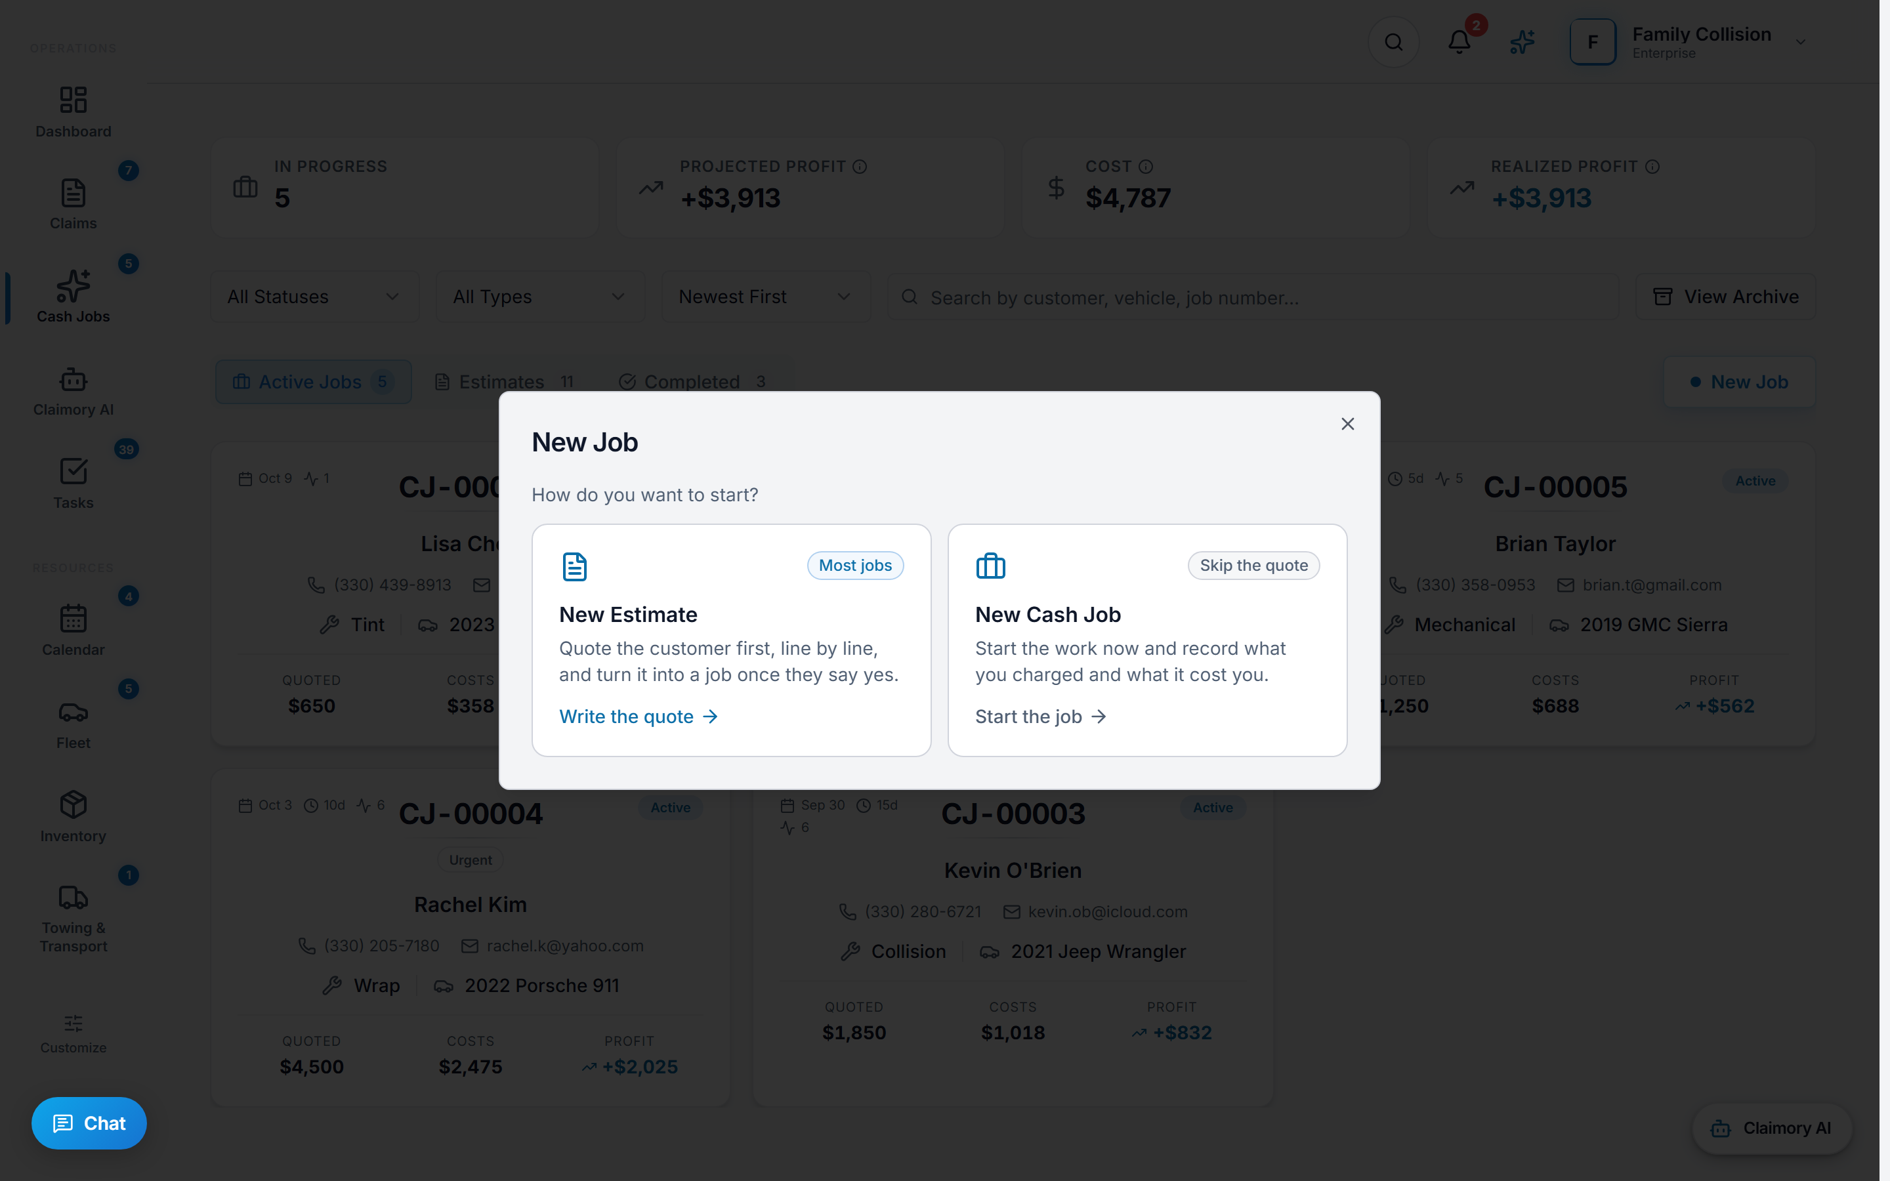This screenshot has height=1181, width=1890.
Task: Expand the All Statuses dropdown
Action: pyautogui.click(x=315, y=297)
